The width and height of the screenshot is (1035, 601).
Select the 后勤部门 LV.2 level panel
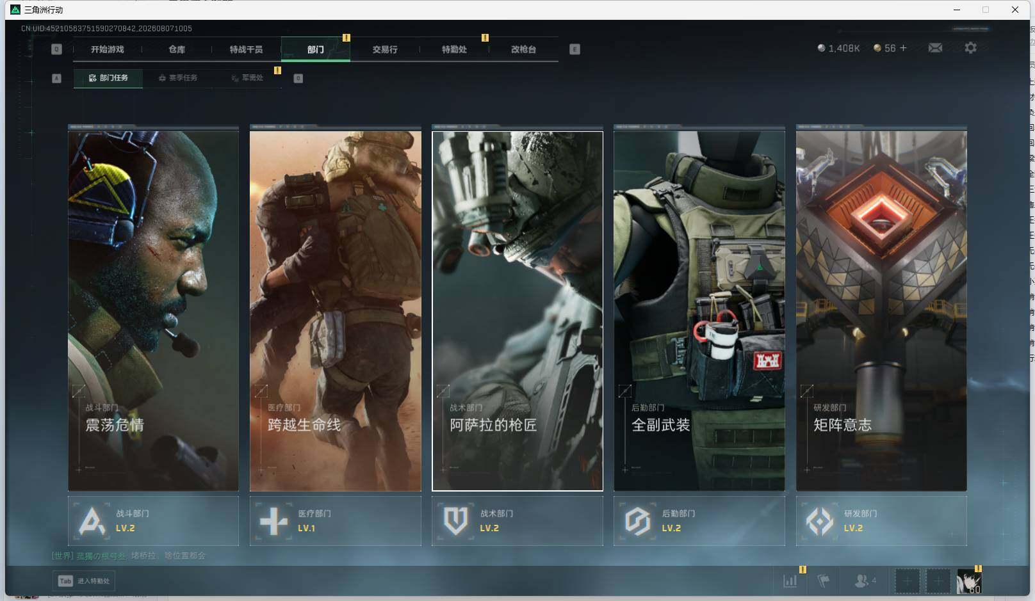point(699,521)
